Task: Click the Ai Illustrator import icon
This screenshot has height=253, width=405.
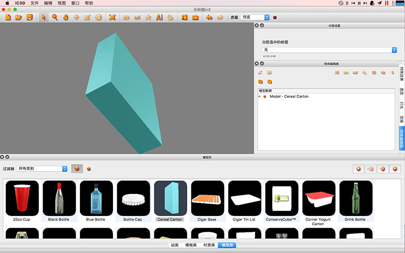Action: click(x=159, y=17)
